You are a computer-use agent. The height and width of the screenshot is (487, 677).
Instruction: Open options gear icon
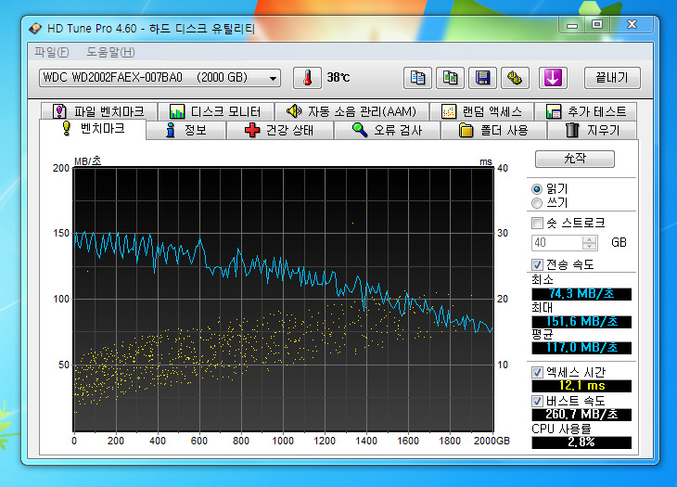pos(515,78)
